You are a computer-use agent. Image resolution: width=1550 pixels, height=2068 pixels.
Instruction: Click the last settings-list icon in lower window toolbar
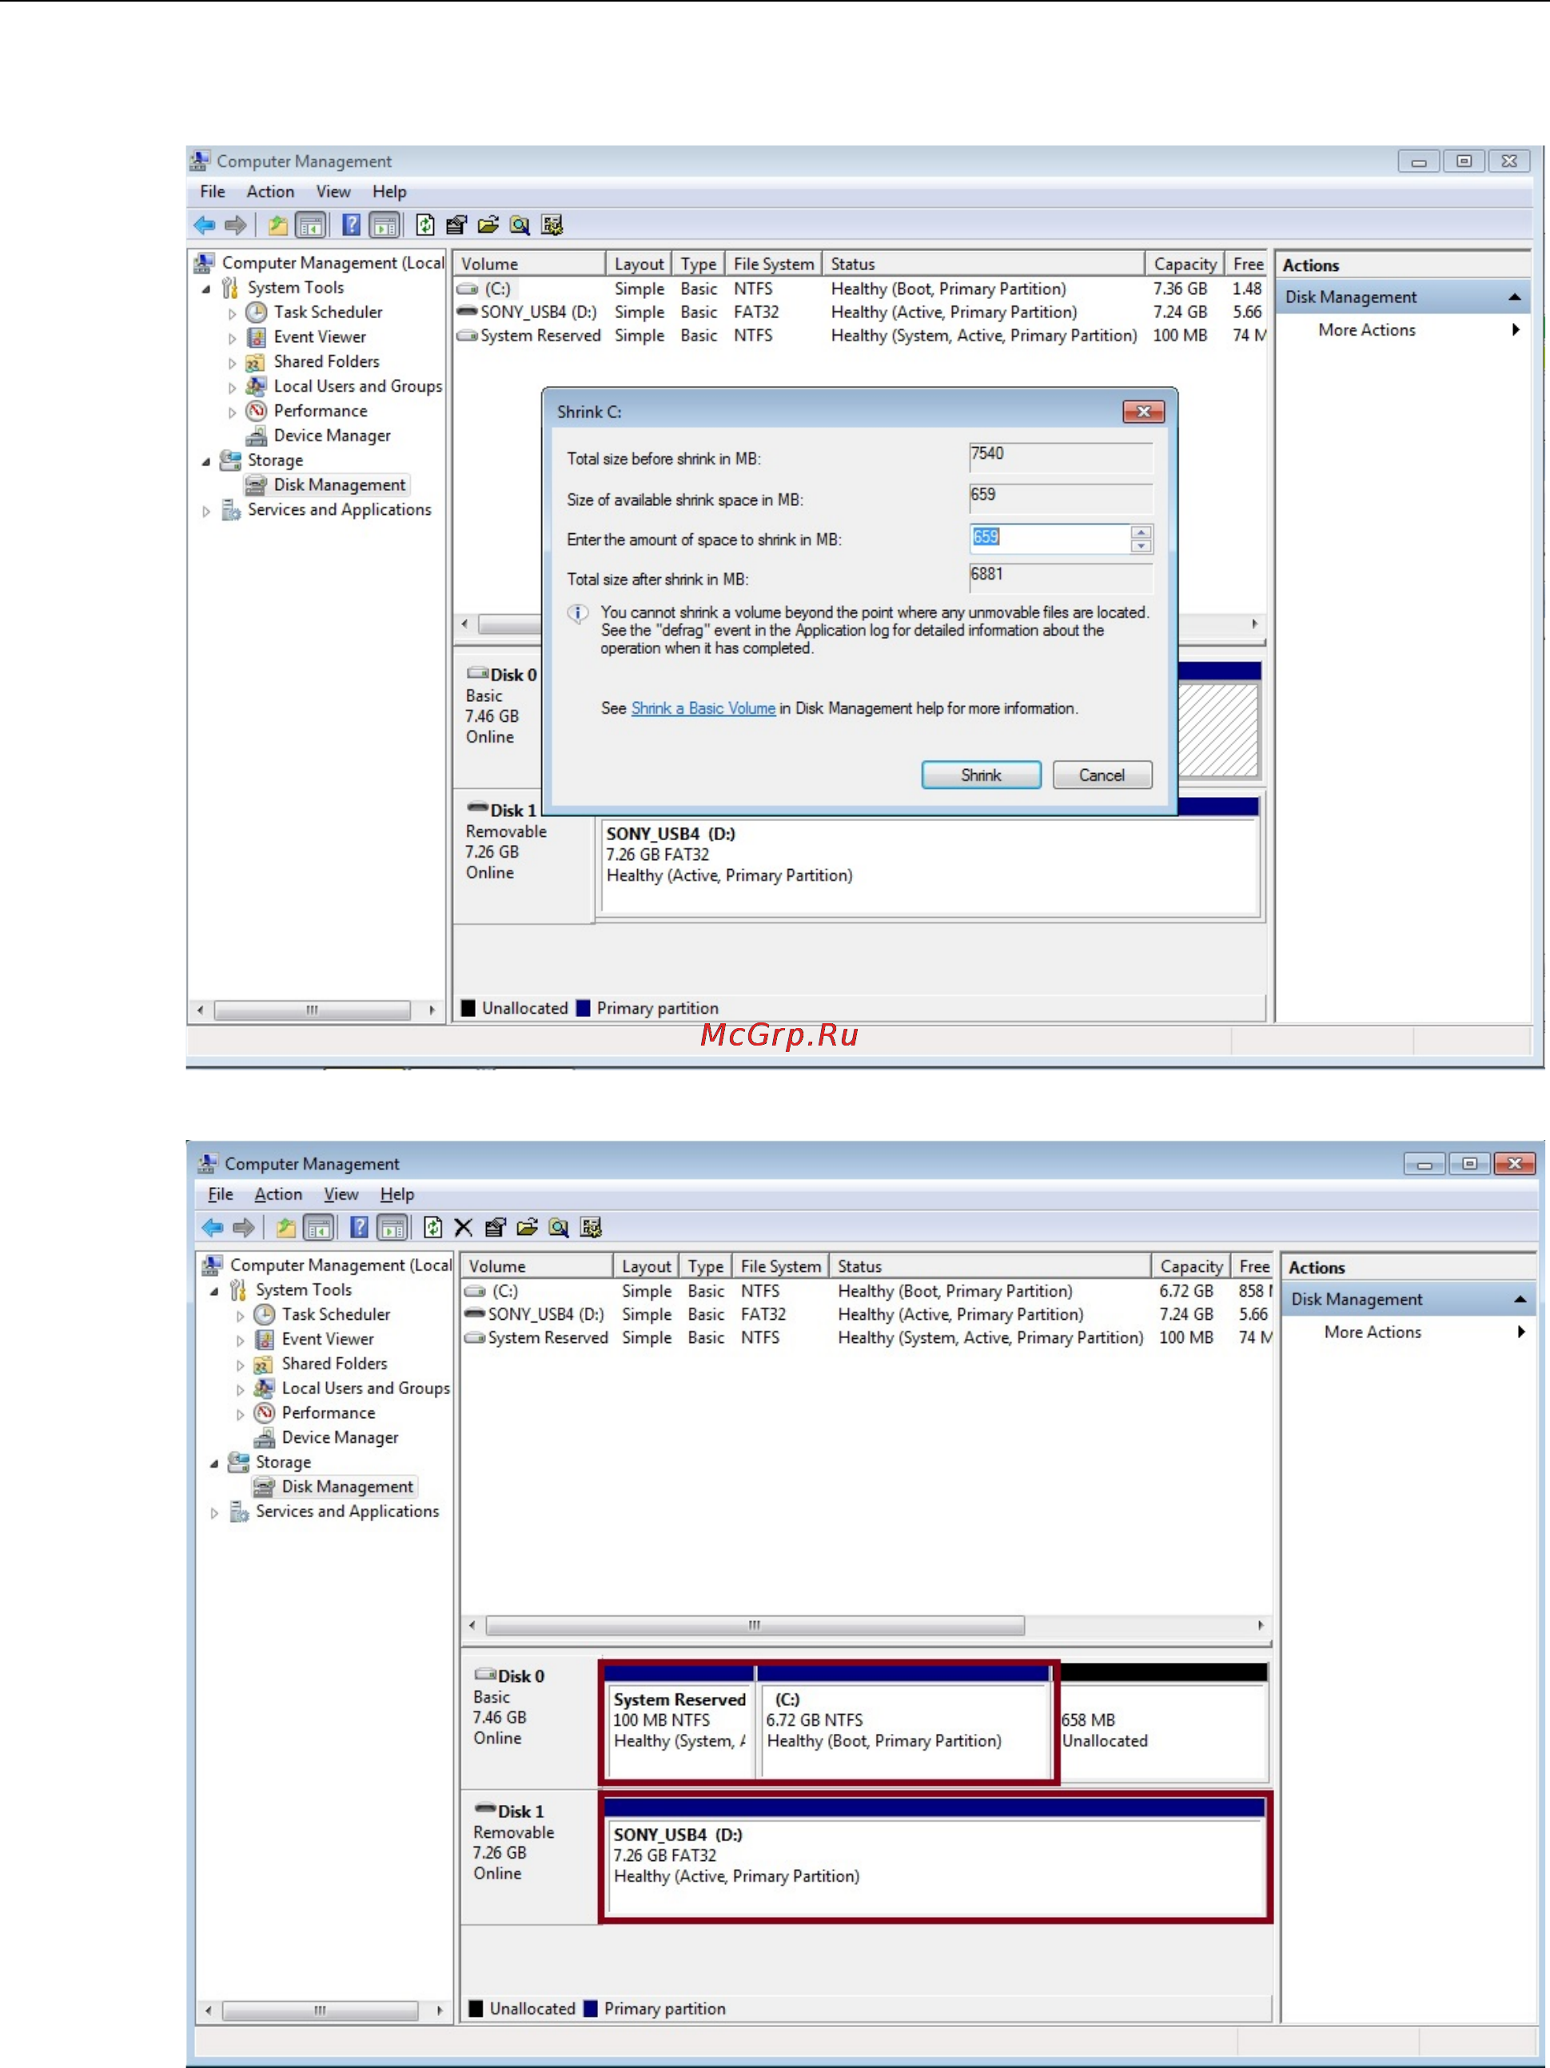point(591,1228)
